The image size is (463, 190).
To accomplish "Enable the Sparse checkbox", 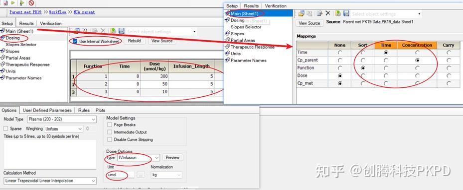I will pyautogui.click(x=5, y=128).
